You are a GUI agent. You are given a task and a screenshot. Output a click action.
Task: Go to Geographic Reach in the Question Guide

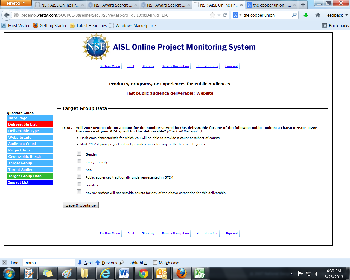(x=30, y=156)
